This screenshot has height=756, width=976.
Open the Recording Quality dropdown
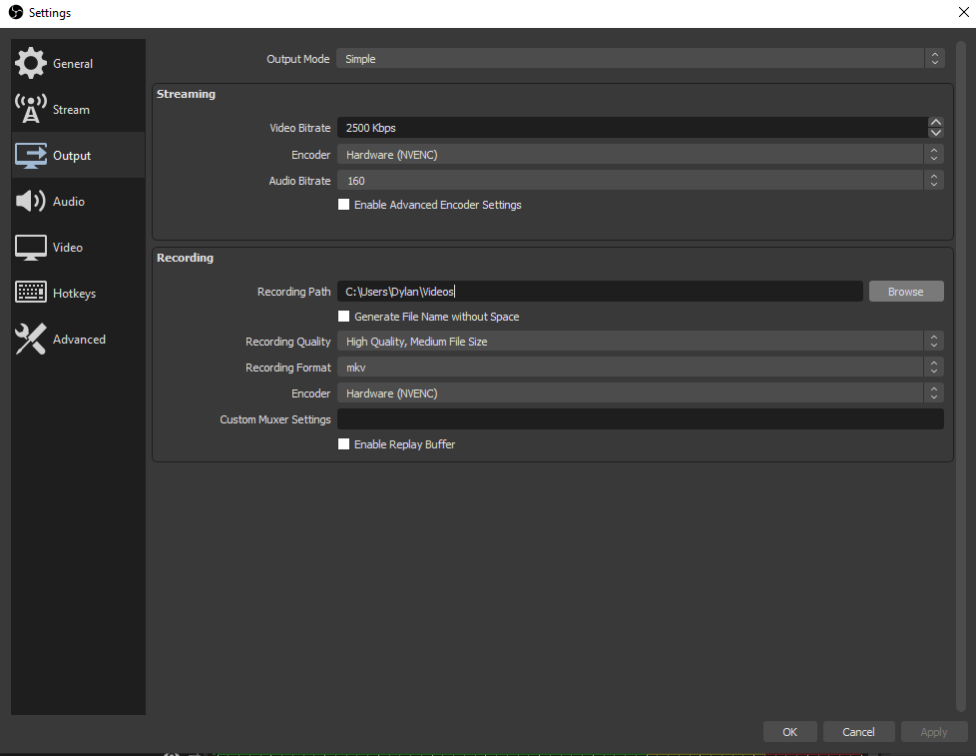coord(641,342)
